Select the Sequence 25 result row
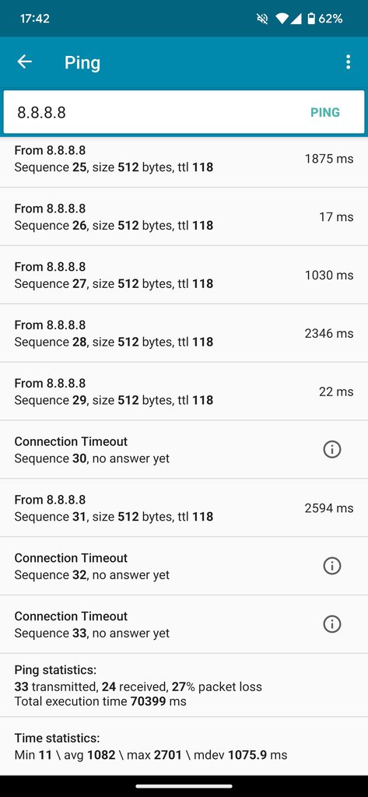Viewport: 368px width, 797px height. click(x=184, y=159)
